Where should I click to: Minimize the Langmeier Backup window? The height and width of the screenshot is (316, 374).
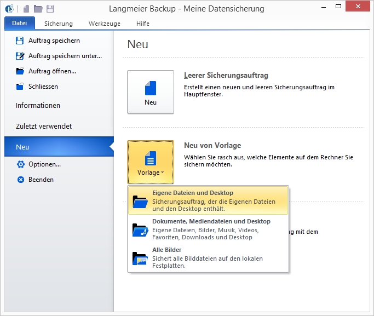324,7
